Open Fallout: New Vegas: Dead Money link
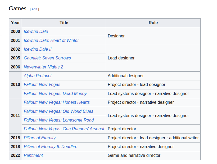 click(55, 93)
